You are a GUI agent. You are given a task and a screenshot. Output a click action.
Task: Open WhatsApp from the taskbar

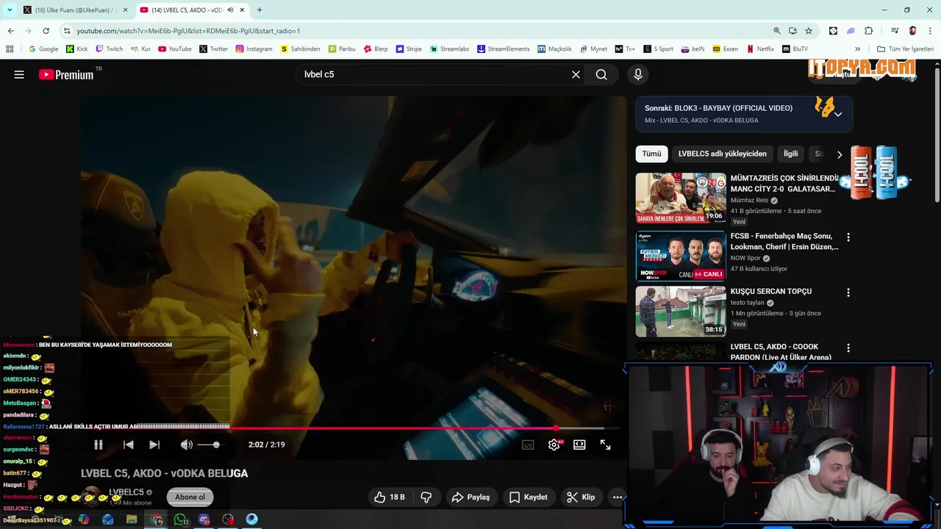180,519
